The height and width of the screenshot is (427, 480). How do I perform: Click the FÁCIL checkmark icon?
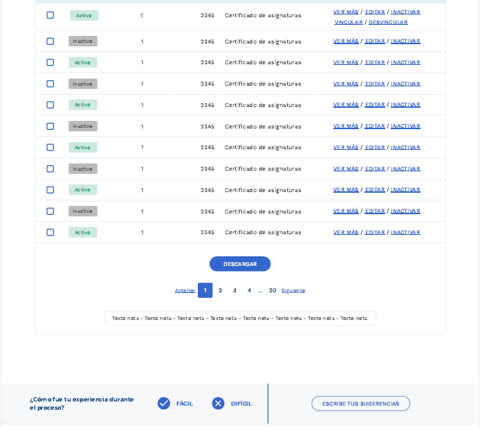tap(164, 404)
